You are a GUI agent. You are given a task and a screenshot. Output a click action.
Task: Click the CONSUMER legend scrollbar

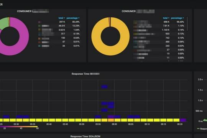coord(187,24)
